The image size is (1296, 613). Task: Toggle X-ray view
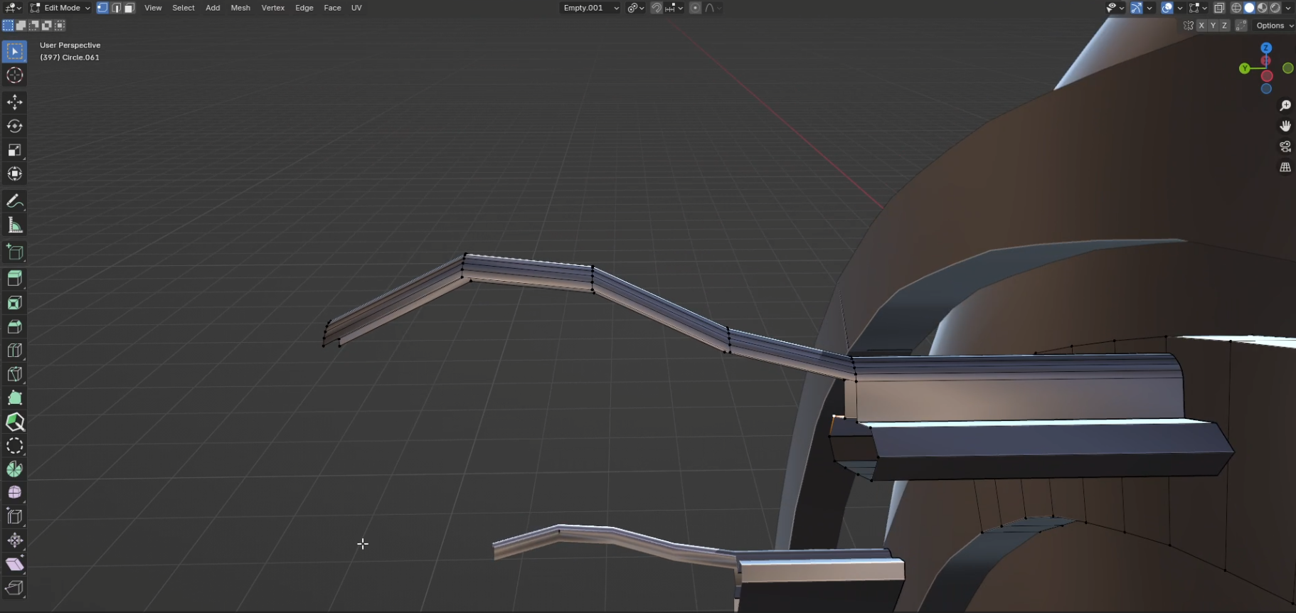point(1219,8)
